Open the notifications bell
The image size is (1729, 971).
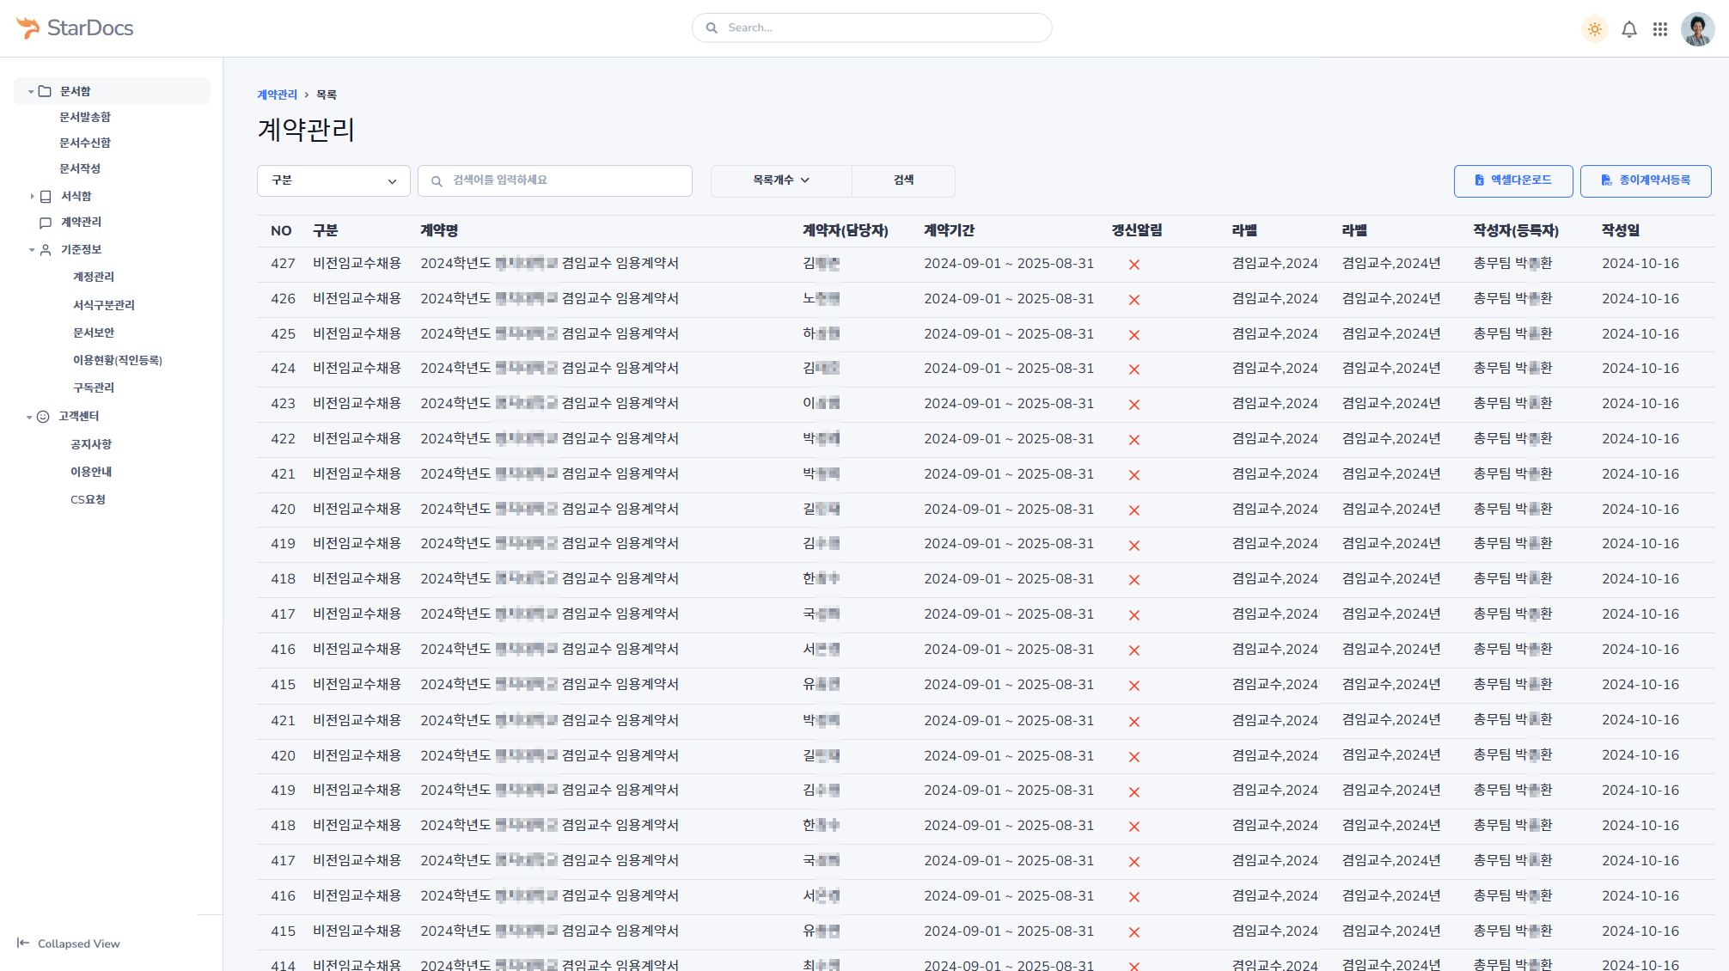tap(1629, 29)
